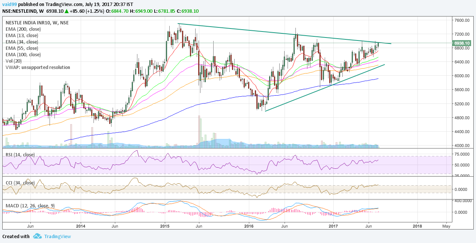Click the 75.0000 RSI scale value
The image size is (476, 243).
pyautogui.click(x=463, y=154)
